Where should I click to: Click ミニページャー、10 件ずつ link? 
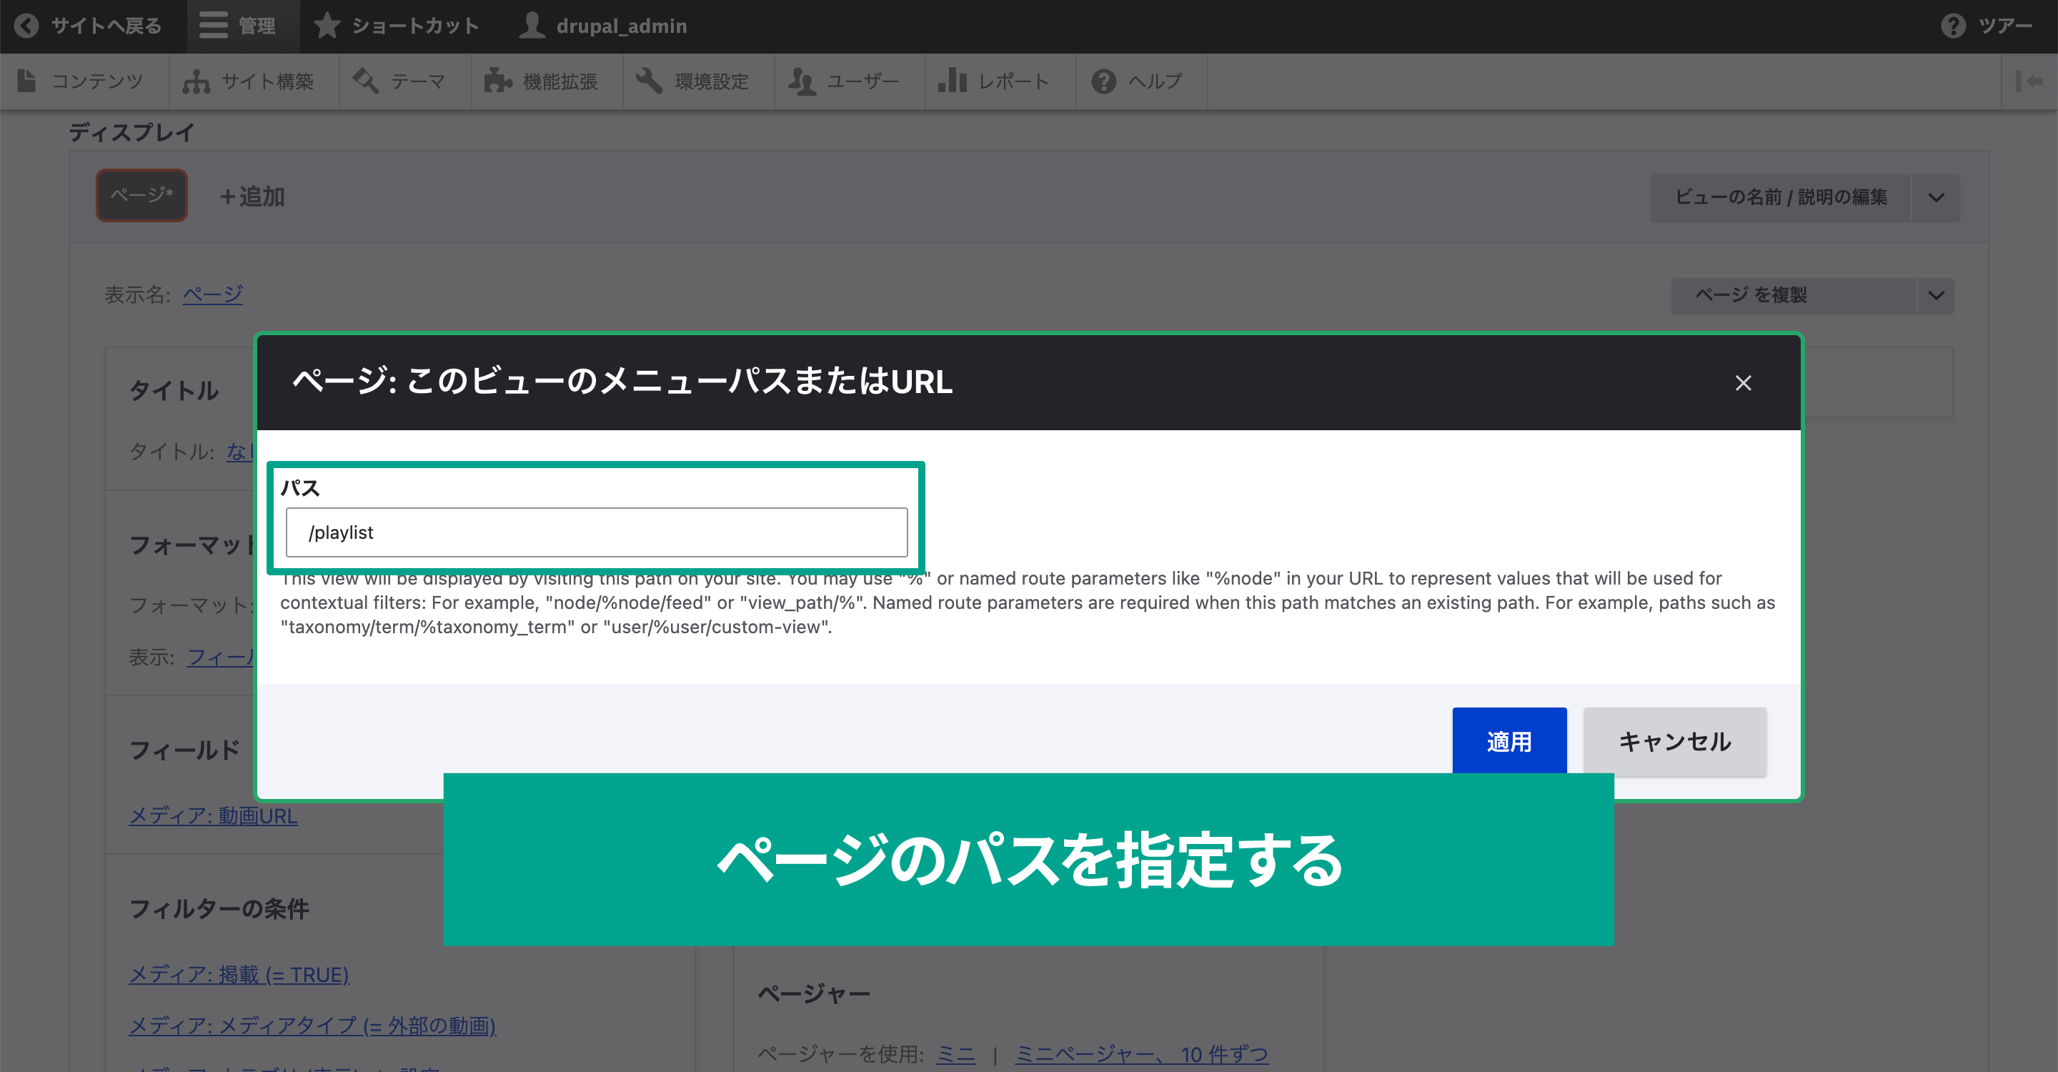coord(1142,1054)
